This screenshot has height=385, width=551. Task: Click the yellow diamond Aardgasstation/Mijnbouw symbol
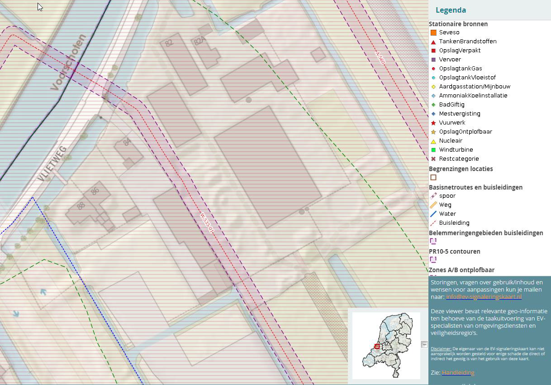[x=433, y=87]
